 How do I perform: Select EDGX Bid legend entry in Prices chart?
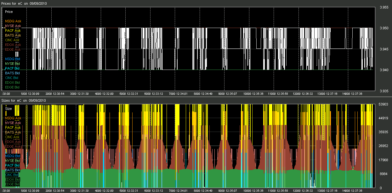(x=12, y=82)
